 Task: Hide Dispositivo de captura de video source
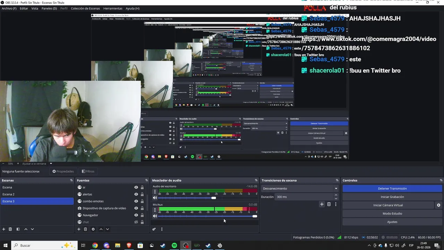[136, 208]
